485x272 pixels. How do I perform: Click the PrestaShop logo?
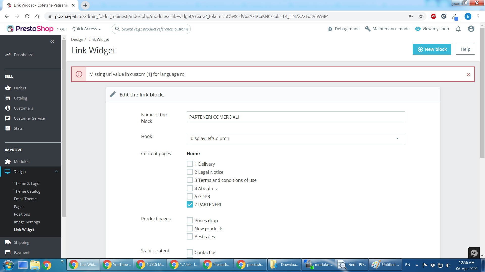30,29
